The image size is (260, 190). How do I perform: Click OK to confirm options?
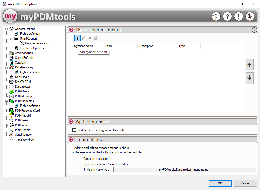(x=220, y=183)
